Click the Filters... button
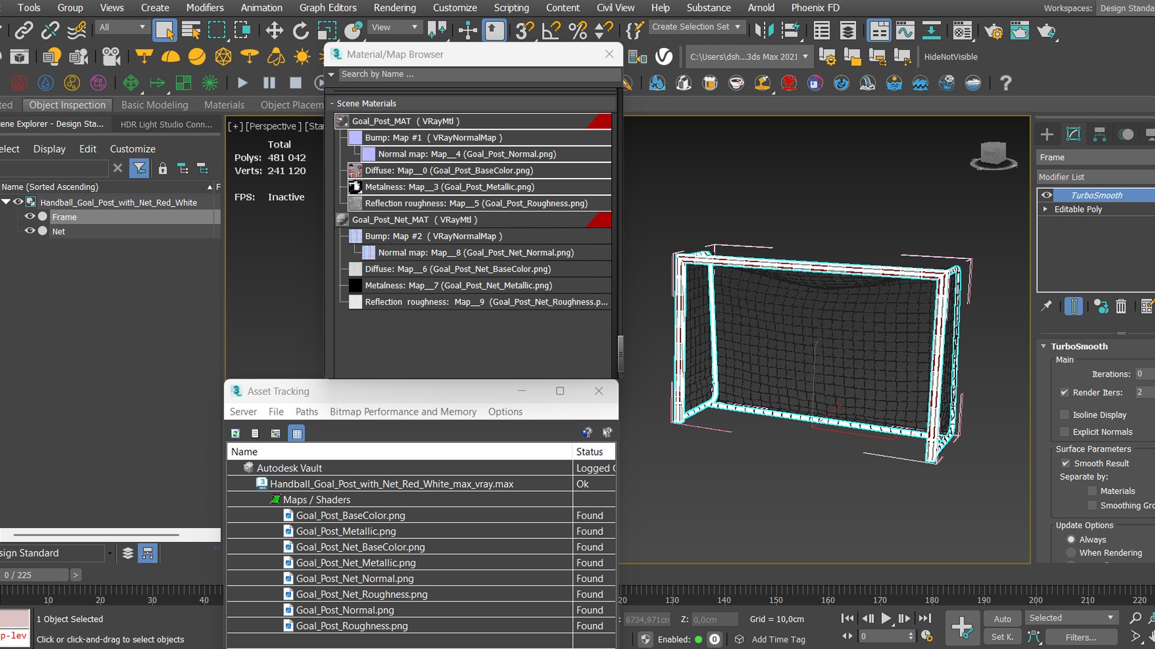The height and width of the screenshot is (649, 1155). click(x=1081, y=638)
